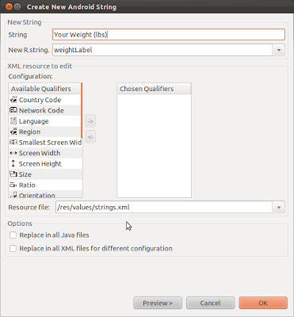Choose the Network Code qualifier icon

(13, 110)
